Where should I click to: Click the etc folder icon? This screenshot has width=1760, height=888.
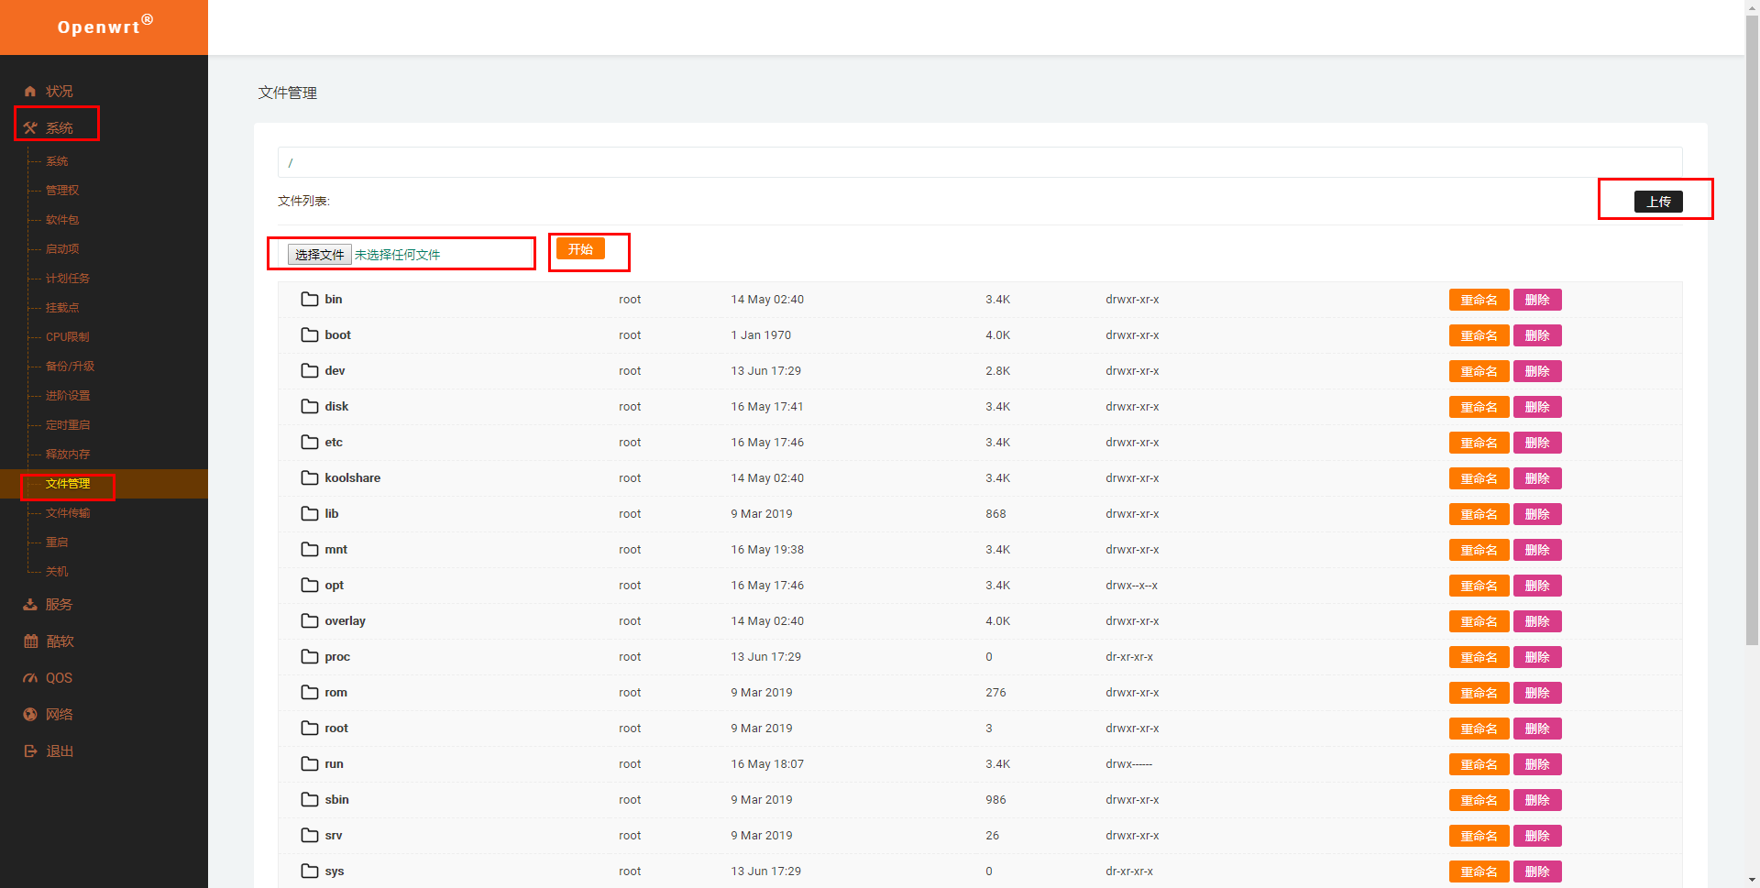click(310, 442)
